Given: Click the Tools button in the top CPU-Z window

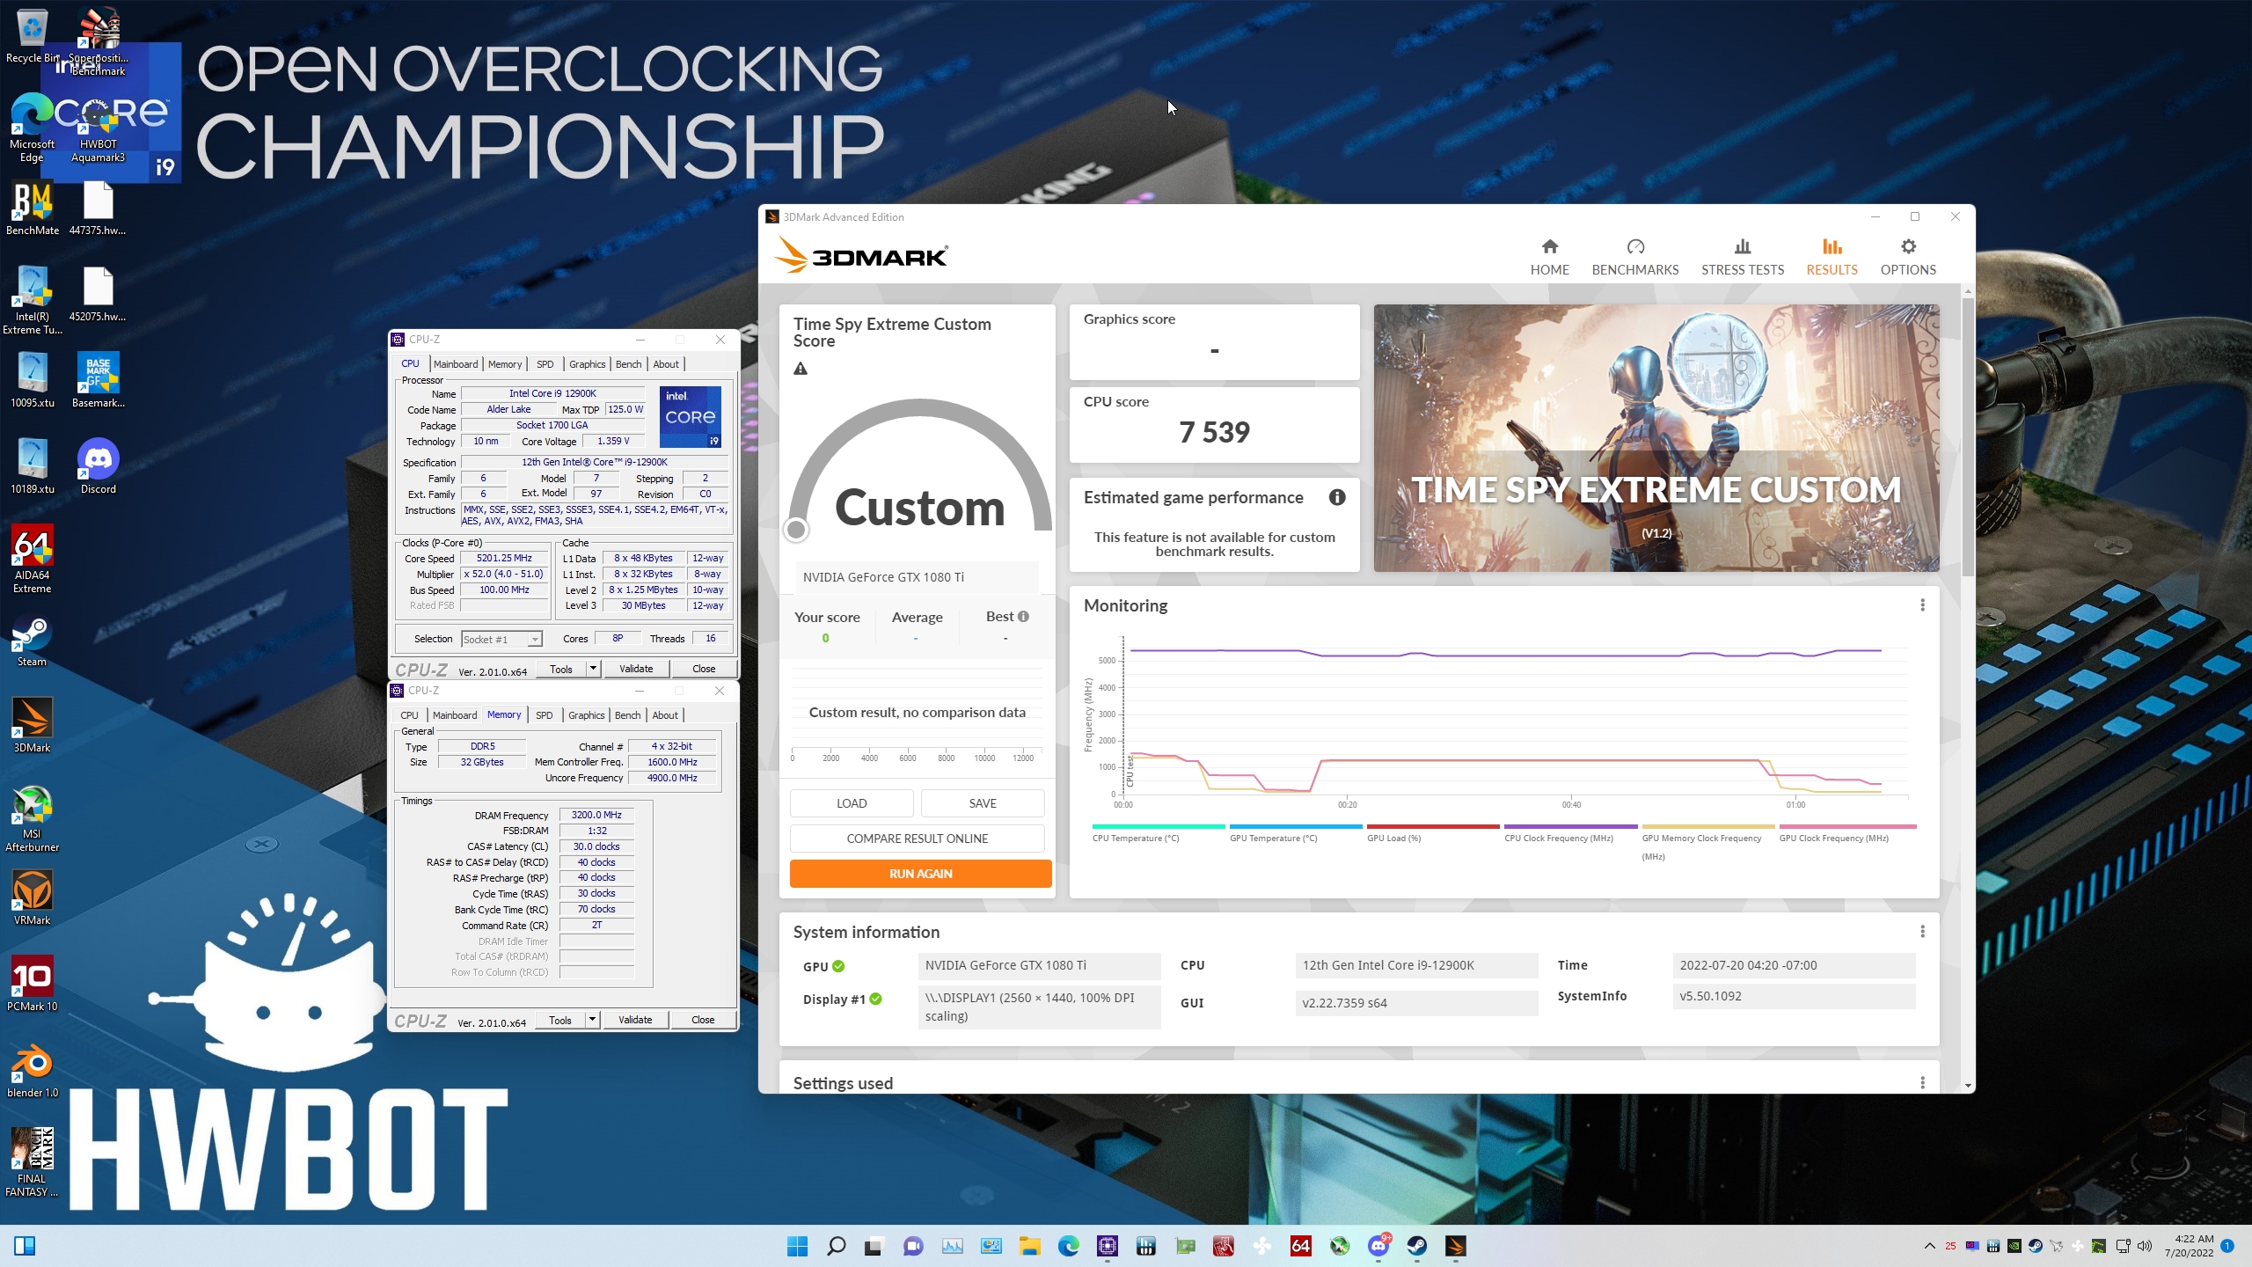Looking at the screenshot, I should tap(561, 669).
